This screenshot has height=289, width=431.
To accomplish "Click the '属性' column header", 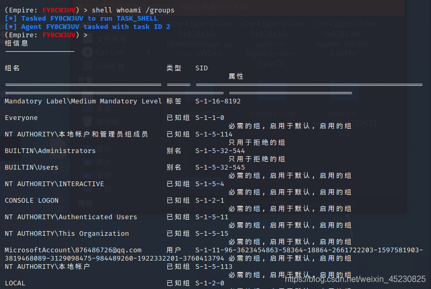I will click(236, 76).
